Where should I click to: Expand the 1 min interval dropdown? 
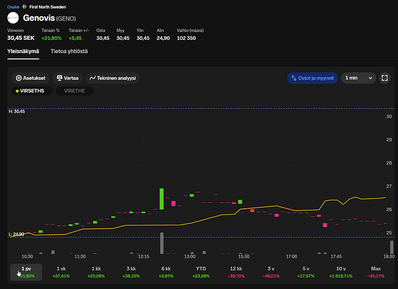(359, 78)
